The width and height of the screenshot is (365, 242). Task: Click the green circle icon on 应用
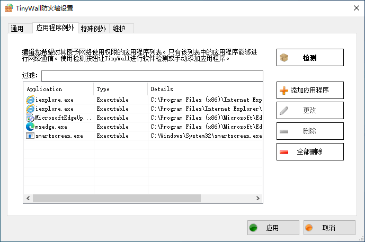(x=253, y=228)
